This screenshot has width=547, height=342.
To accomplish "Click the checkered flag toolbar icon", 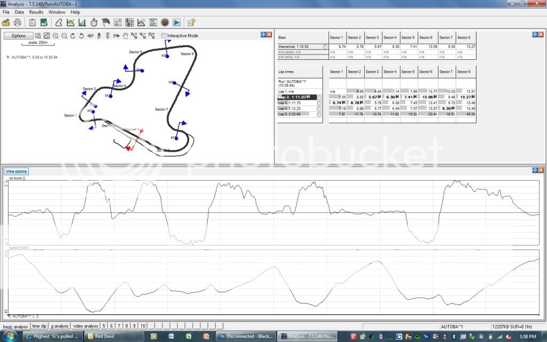I will pos(106,22).
